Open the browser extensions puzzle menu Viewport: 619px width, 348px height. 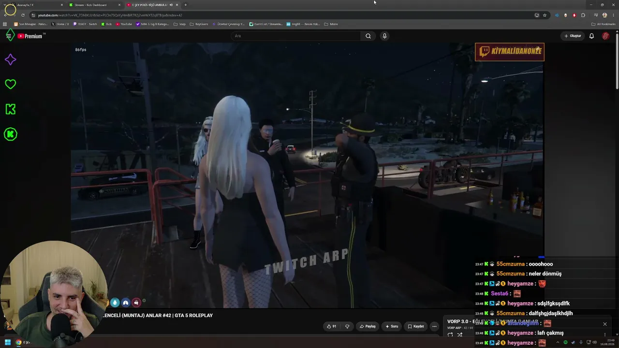click(583, 15)
